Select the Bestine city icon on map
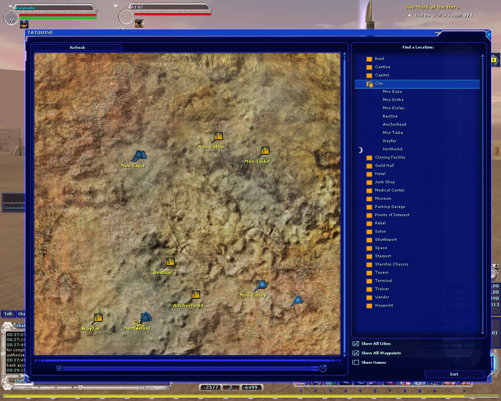The height and width of the screenshot is (401, 501). pos(170,262)
